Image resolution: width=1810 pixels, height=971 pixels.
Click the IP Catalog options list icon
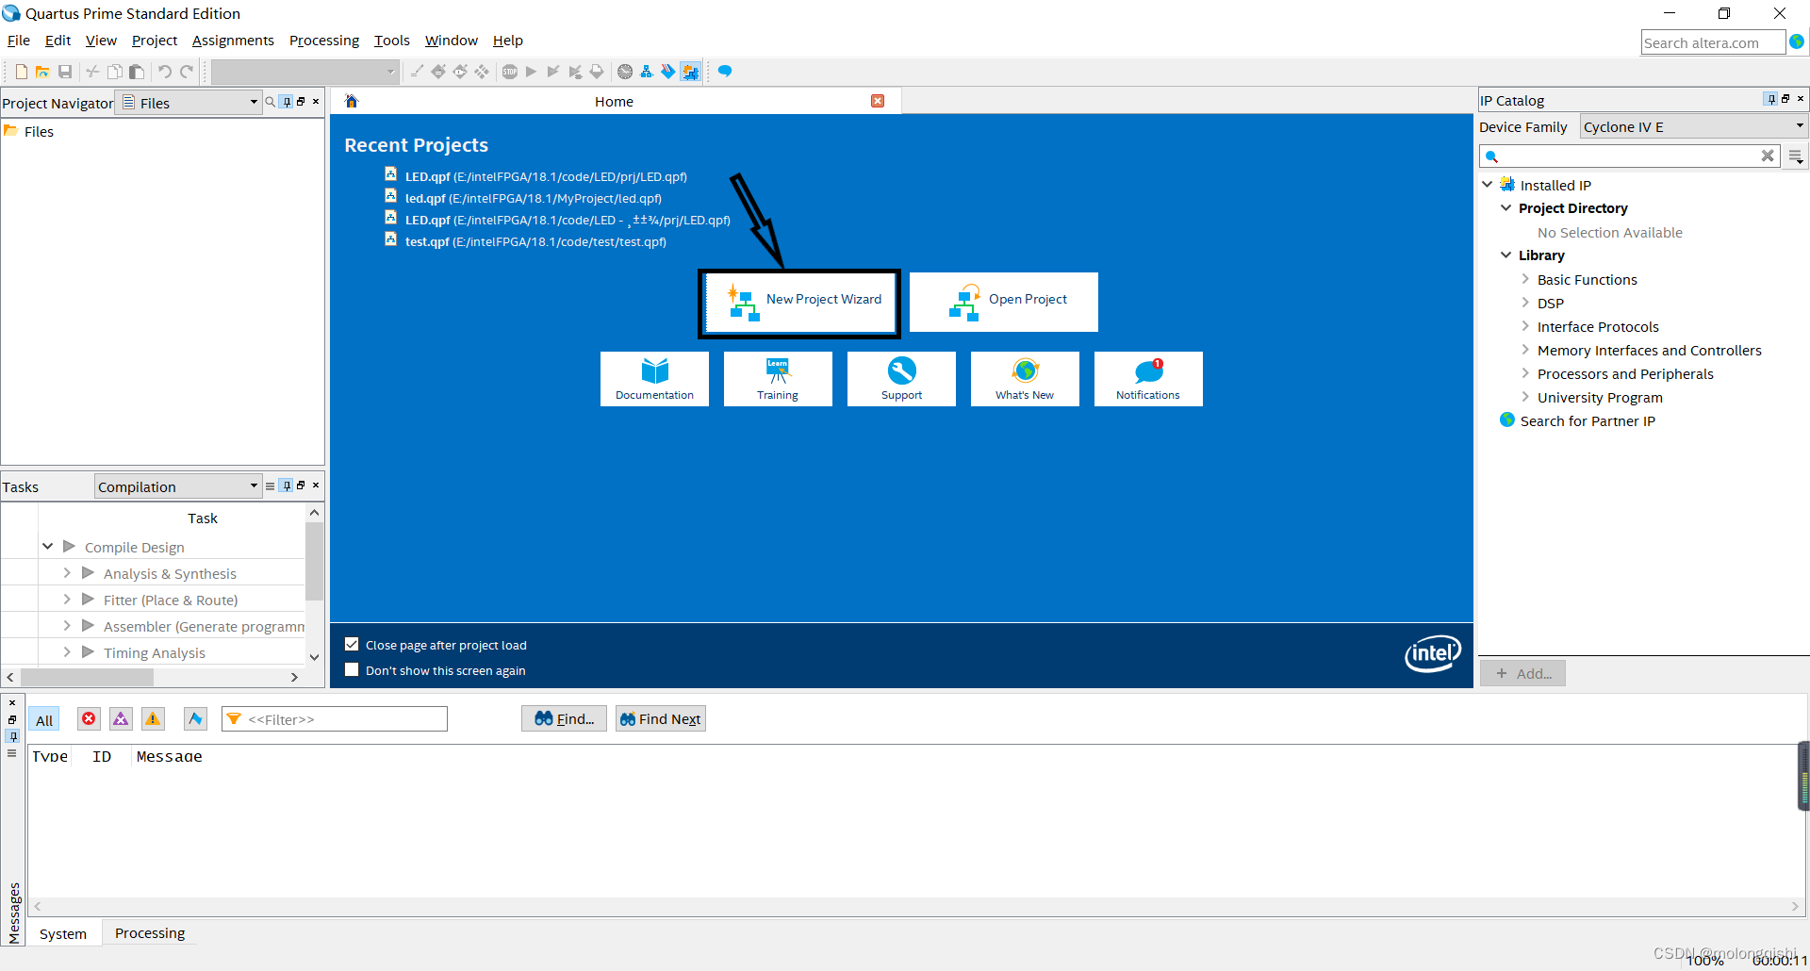click(x=1795, y=156)
